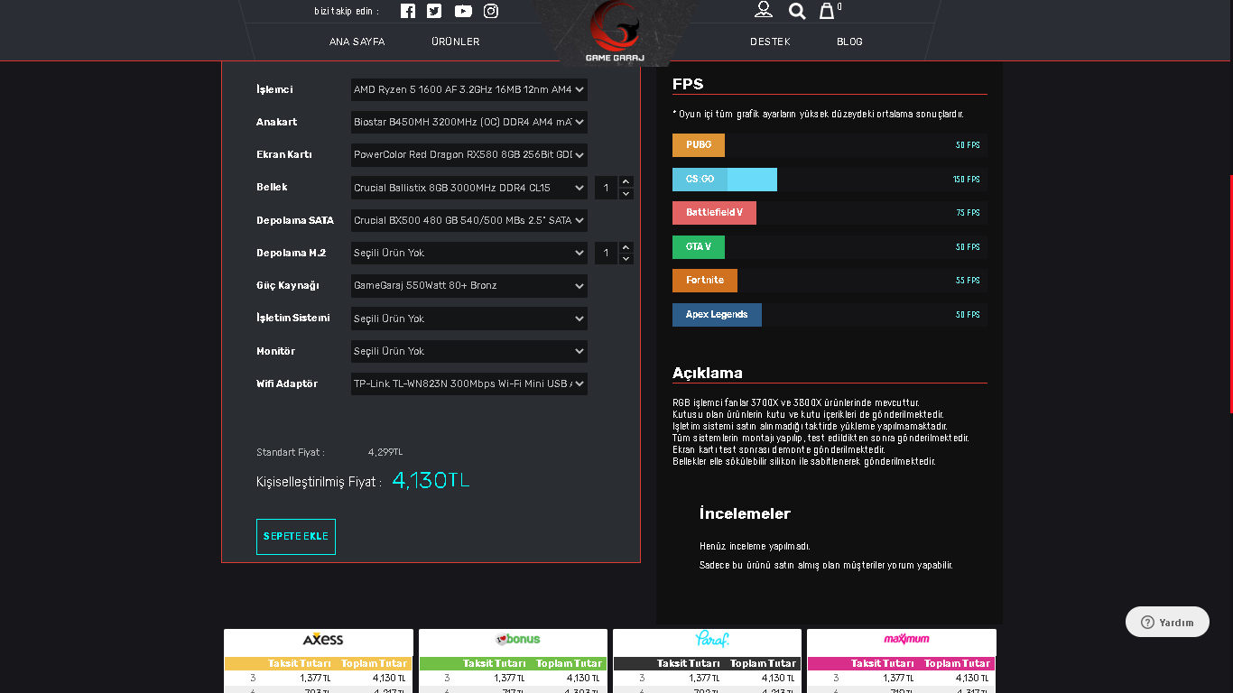Viewport: 1233px width, 693px height.
Task: Click the Bonus card logo
Action: [517, 639]
